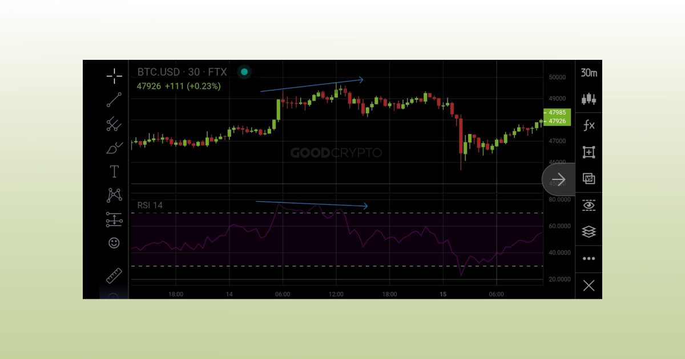Open the object tree layers panel

point(589,231)
